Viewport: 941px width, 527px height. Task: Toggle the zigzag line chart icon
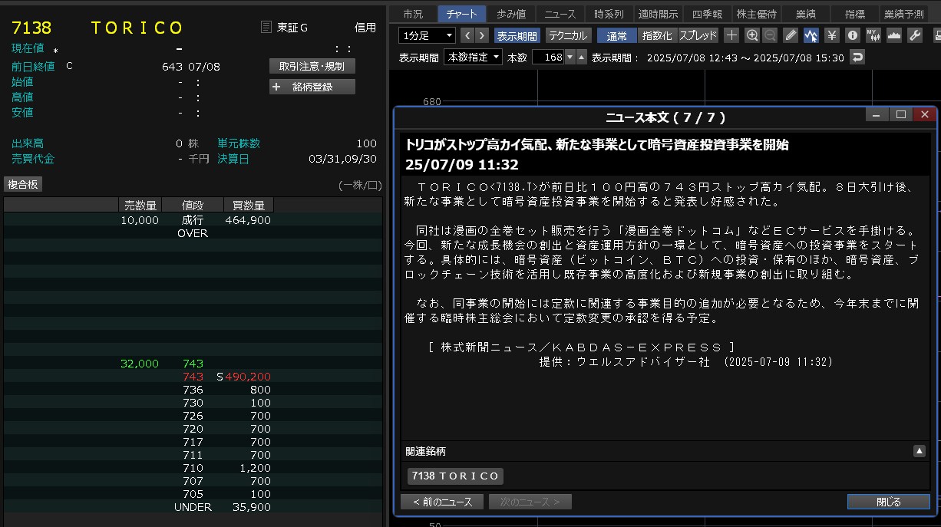pos(811,35)
